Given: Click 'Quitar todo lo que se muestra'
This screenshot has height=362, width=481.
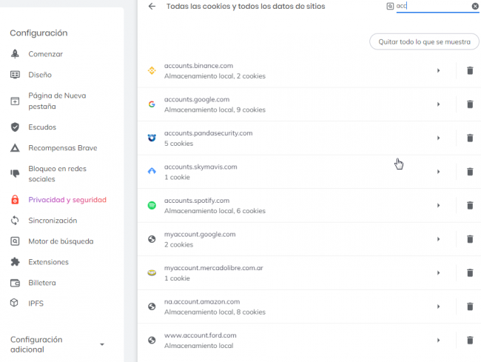Looking at the screenshot, I should pos(424,41).
